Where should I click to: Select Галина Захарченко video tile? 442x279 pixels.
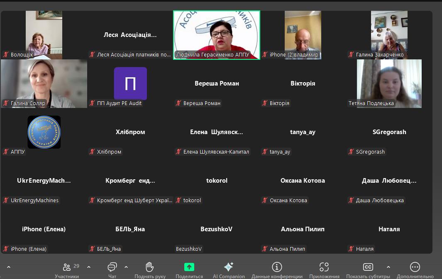pyautogui.click(x=389, y=35)
